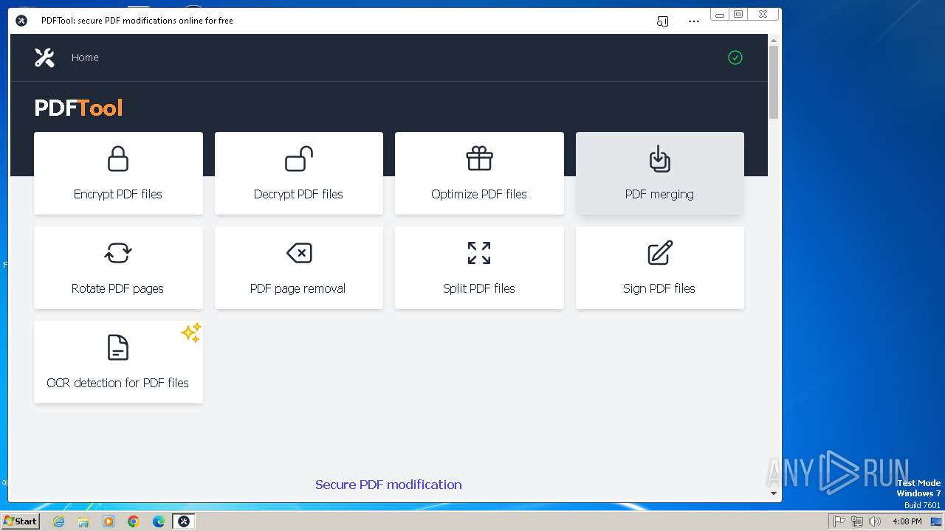Select the PDFTool app taskbar button
This screenshot has width=945, height=531.
[x=184, y=521]
